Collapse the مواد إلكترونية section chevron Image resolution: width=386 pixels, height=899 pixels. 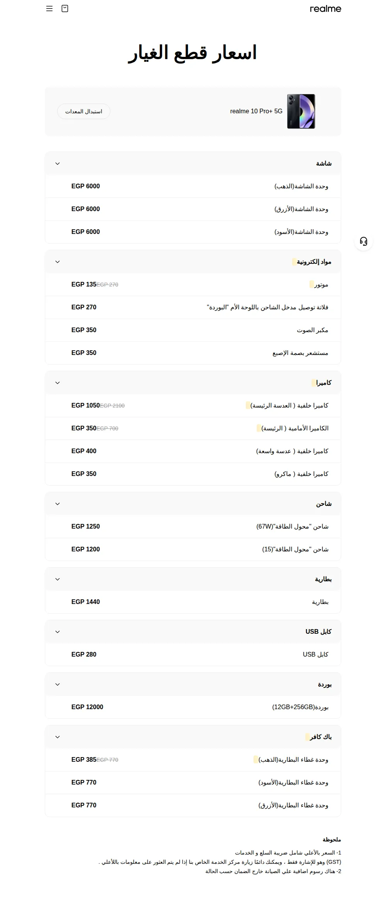(58, 262)
